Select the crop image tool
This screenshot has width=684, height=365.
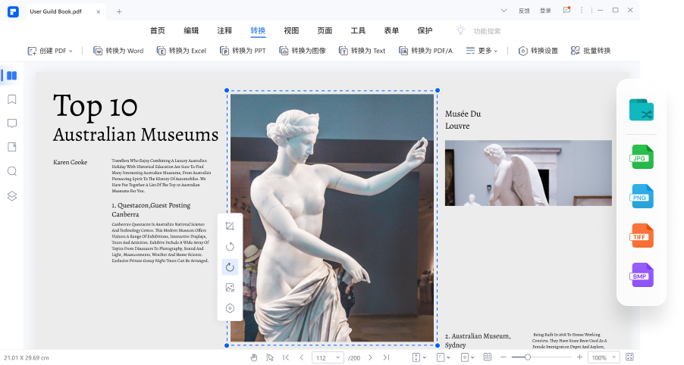230,226
